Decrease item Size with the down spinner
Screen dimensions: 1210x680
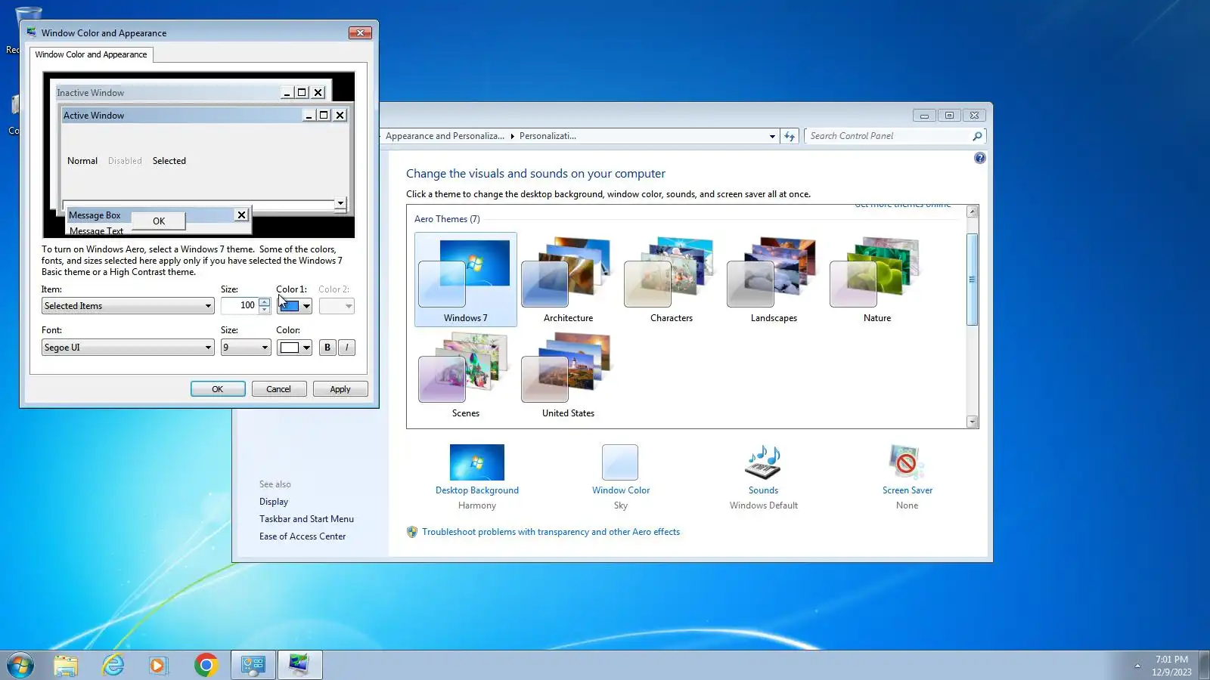[264, 310]
